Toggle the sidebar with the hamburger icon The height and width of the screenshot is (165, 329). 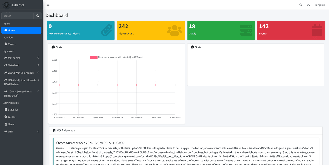click(48, 5)
